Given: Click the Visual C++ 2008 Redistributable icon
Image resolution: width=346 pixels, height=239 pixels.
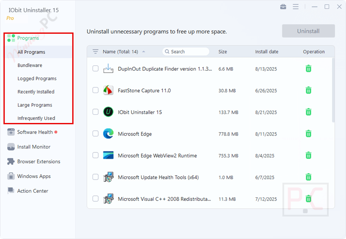Looking at the screenshot, I should click(x=109, y=199).
